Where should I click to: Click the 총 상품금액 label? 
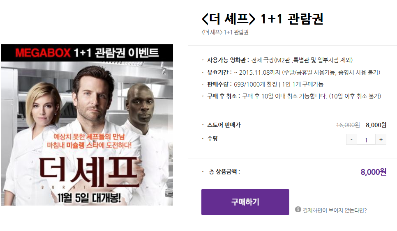click(x=224, y=172)
